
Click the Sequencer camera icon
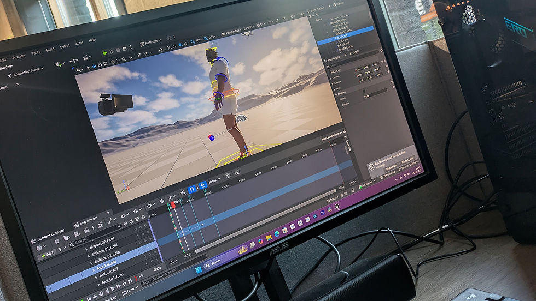(77, 234)
